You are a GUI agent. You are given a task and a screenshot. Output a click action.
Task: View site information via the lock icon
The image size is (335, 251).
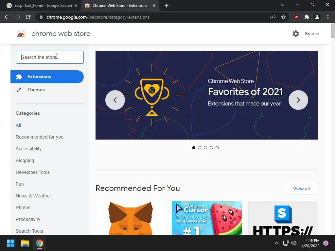41,17
